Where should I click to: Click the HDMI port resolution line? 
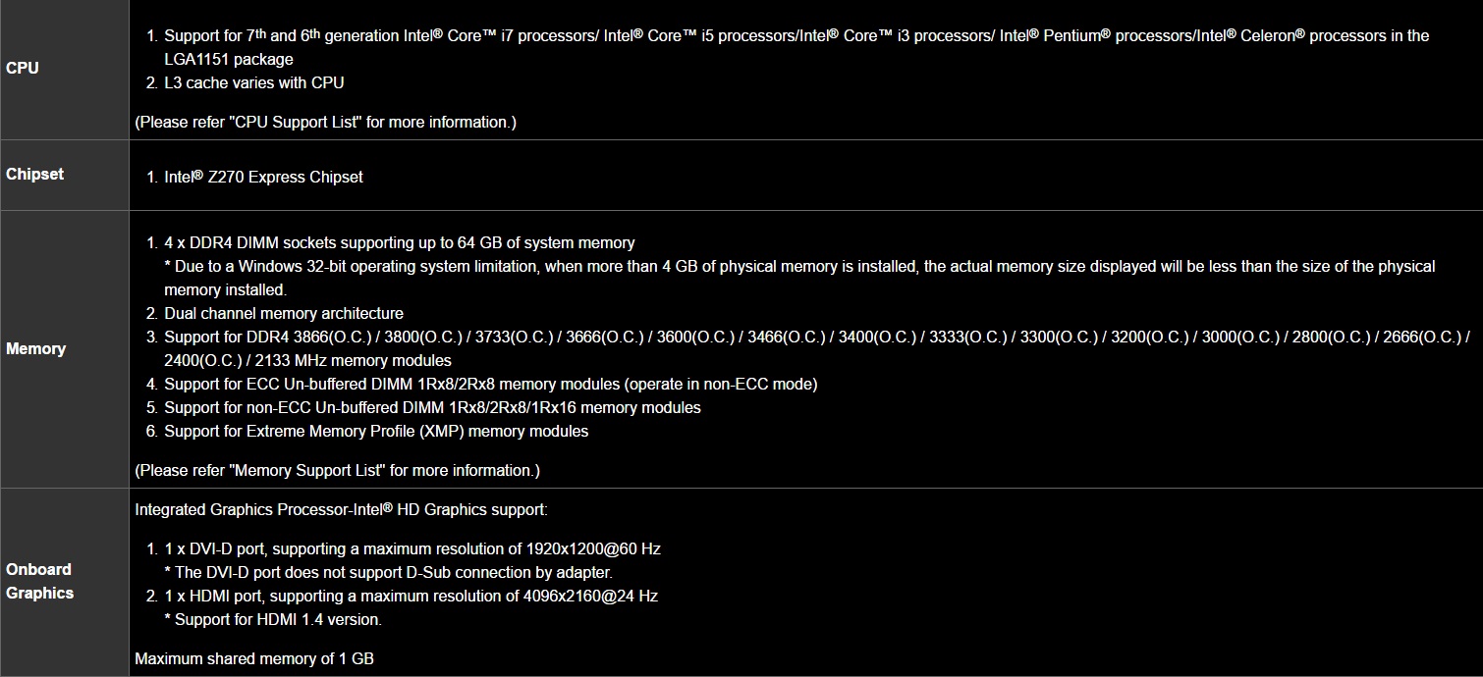[411, 597]
